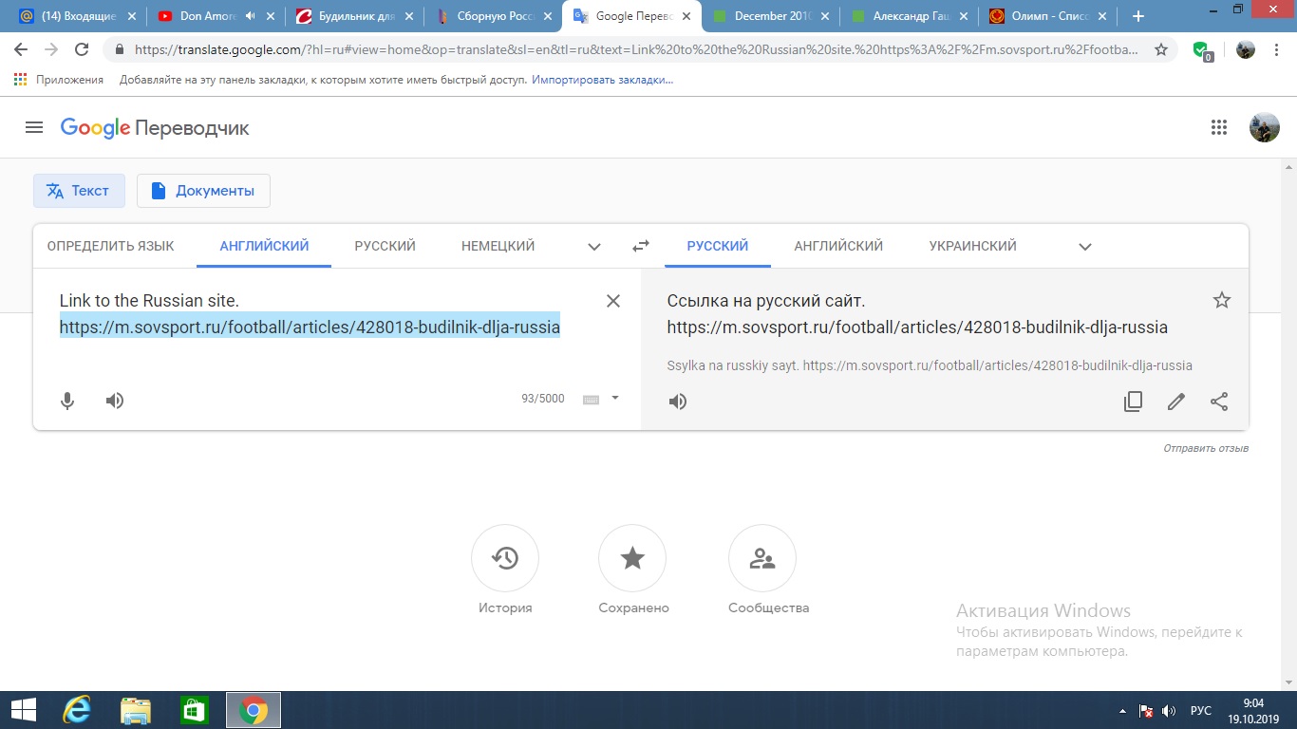Open the Chrome profile avatar in toolbar
Viewport: 1297px width, 729px height.
tap(1246, 50)
